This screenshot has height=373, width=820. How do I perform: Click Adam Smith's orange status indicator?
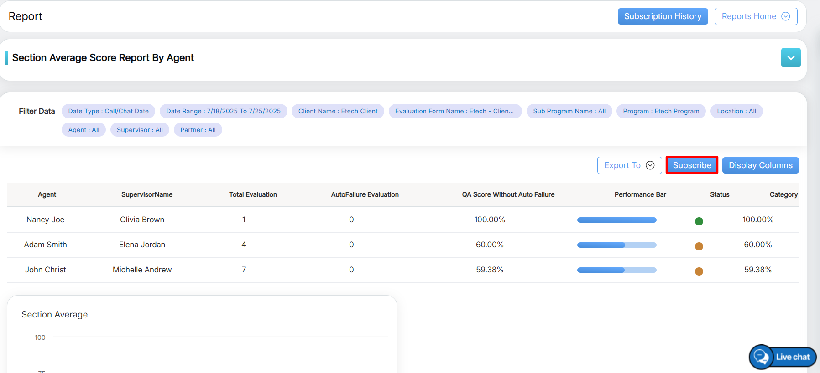pos(699,246)
